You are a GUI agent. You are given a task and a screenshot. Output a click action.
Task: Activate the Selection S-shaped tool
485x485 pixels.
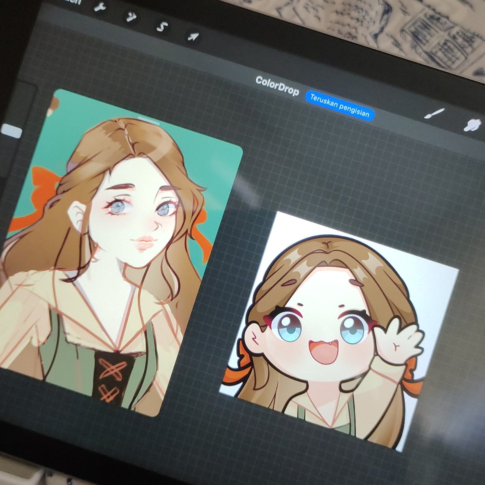[x=162, y=27]
